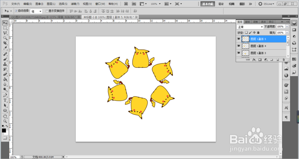Select the Magic Wand tool
Screen dimensions: 299x159
click(x=5, y=38)
